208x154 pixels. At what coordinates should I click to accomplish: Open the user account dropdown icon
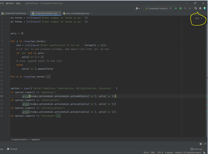(138, 8)
